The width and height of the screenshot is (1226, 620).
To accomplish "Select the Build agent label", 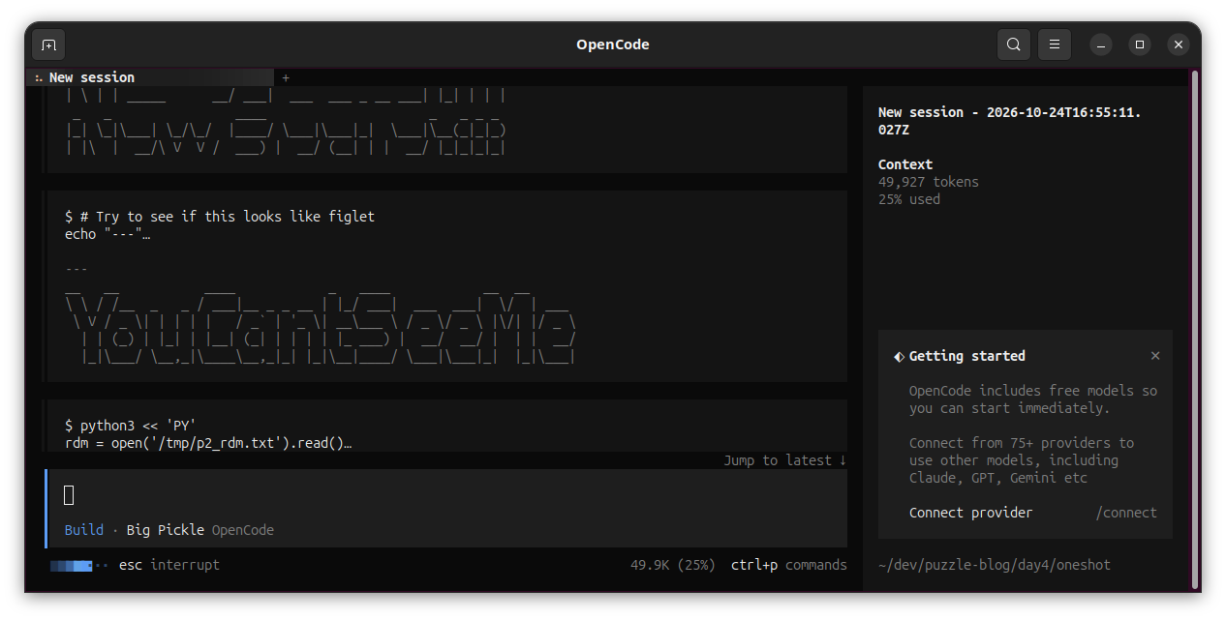I will click(84, 530).
